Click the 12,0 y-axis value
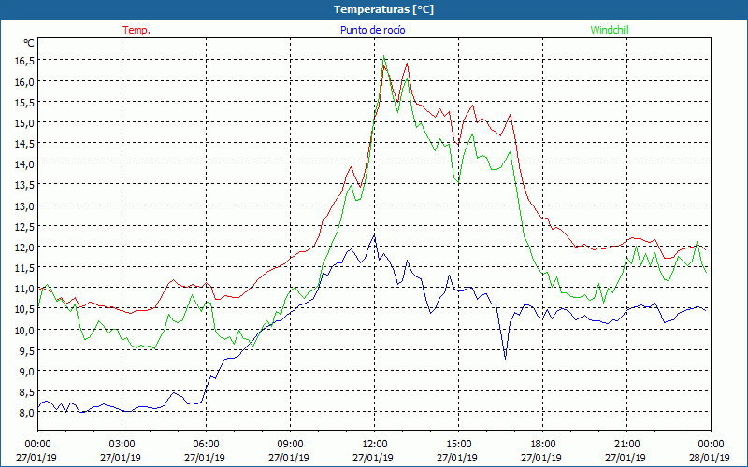The width and height of the screenshot is (748, 467). click(24, 247)
